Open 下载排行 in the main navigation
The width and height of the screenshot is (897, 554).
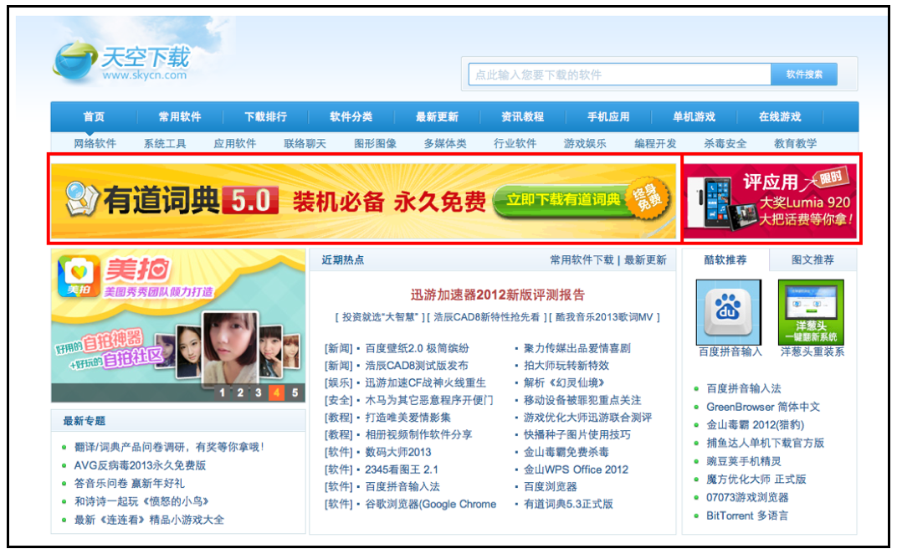pyautogui.click(x=265, y=117)
